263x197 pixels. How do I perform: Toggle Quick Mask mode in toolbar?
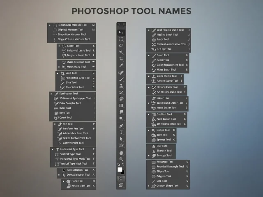pyautogui.click(x=121, y=179)
